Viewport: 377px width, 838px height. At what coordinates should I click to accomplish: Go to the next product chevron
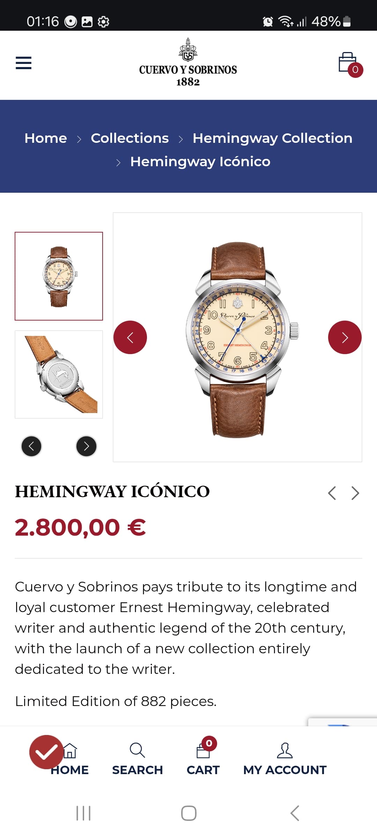[355, 493]
